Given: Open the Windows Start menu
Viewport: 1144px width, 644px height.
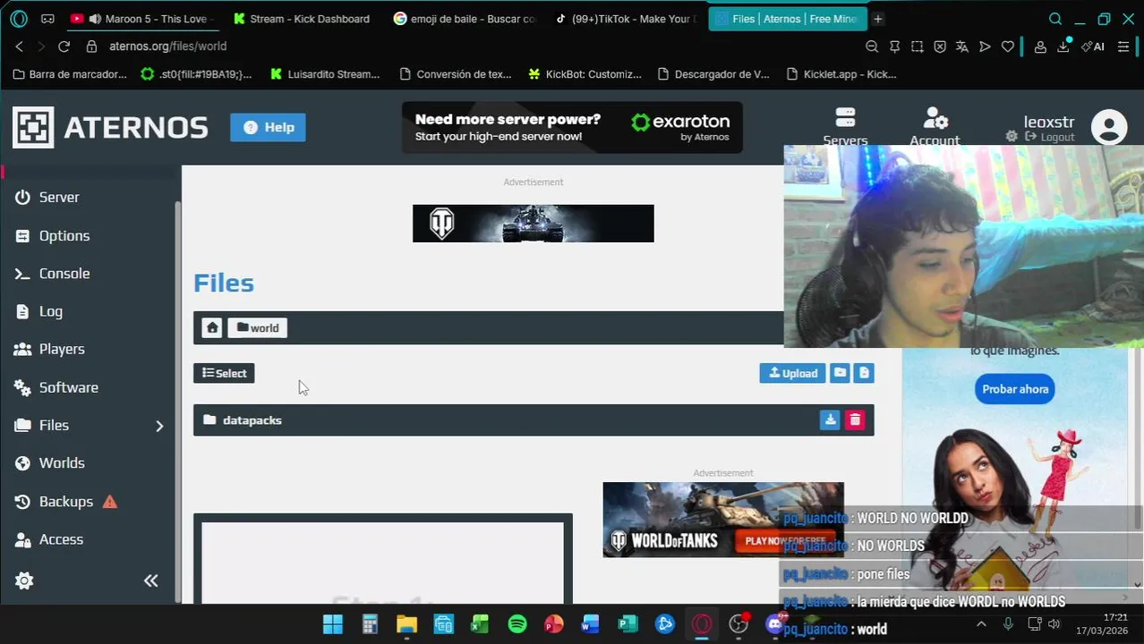Looking at the screenshot, I should tap(332, 624).
